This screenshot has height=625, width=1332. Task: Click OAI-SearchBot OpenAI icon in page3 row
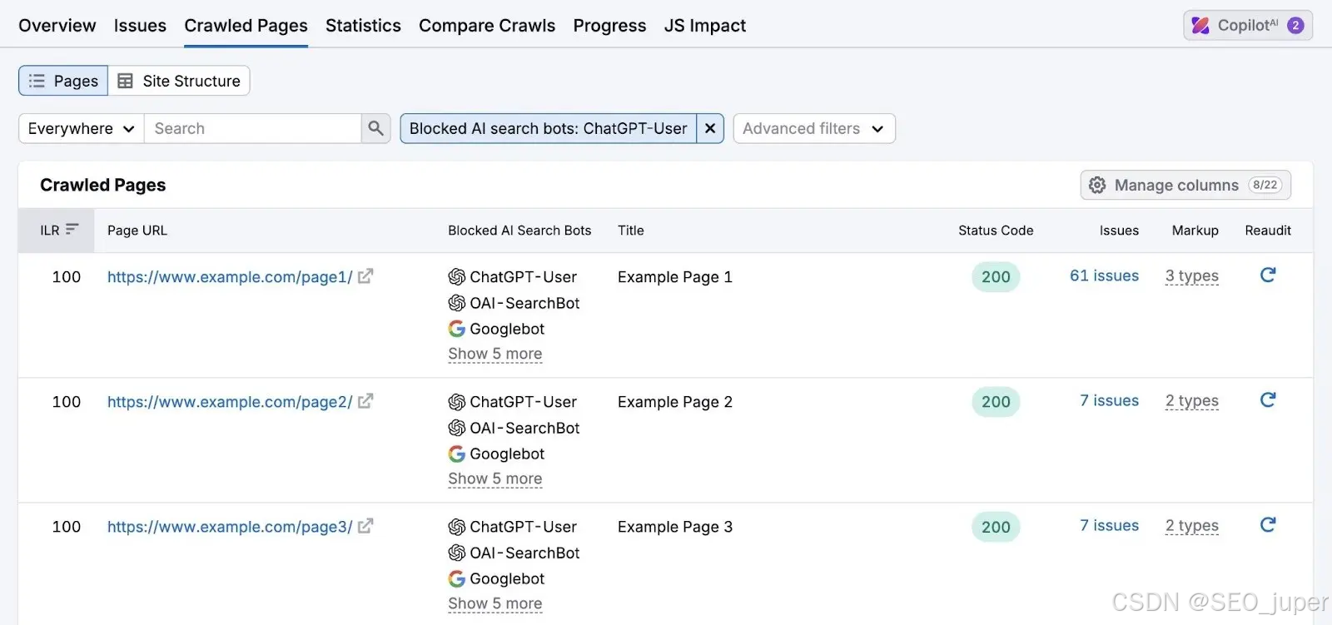point(457,553)
